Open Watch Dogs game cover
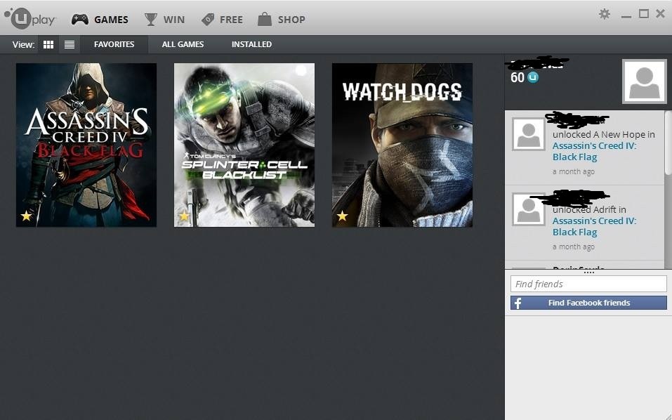 (x=402, y=145)
